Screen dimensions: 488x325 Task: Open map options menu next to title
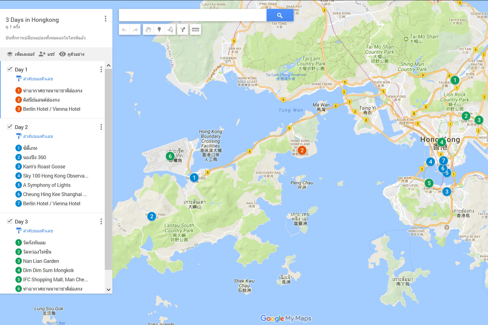105,19
